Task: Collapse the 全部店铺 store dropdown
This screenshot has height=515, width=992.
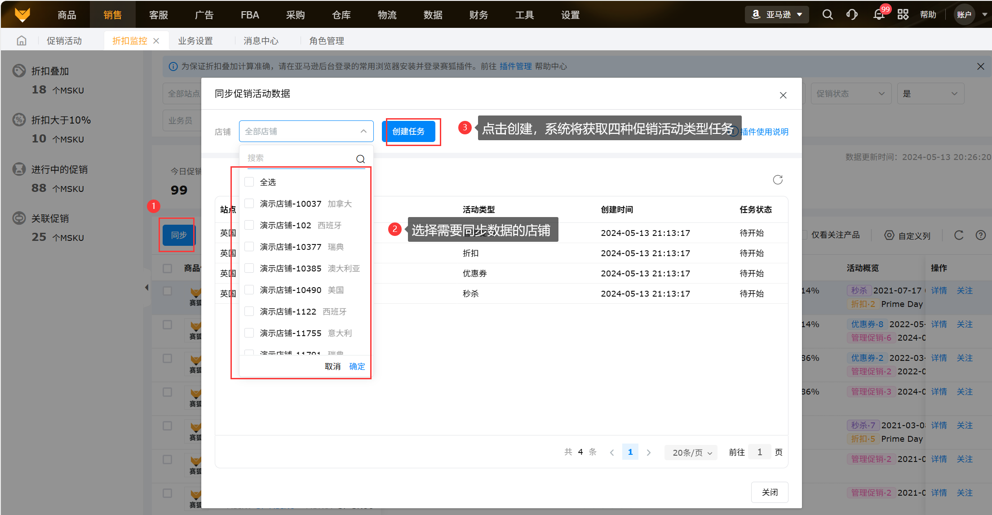Action: point(363,131)
